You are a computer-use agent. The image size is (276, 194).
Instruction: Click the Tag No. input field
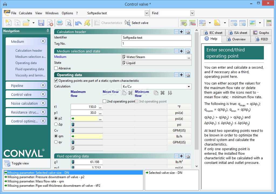(x=156, y=44)
